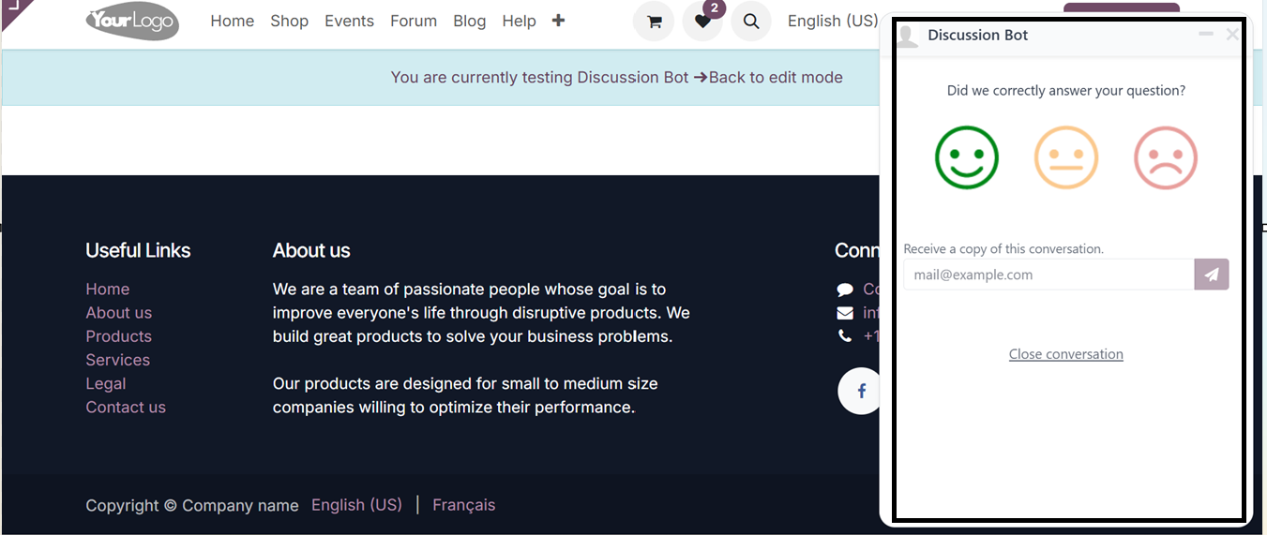Select the orange neutral face rating
1267x535 pixels.
click(1066, 157)
